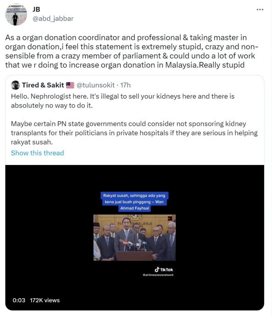This screenshot has width=272, height=317.
Task: Click the 0:03 video duration label
Action: tap(19, 300)
